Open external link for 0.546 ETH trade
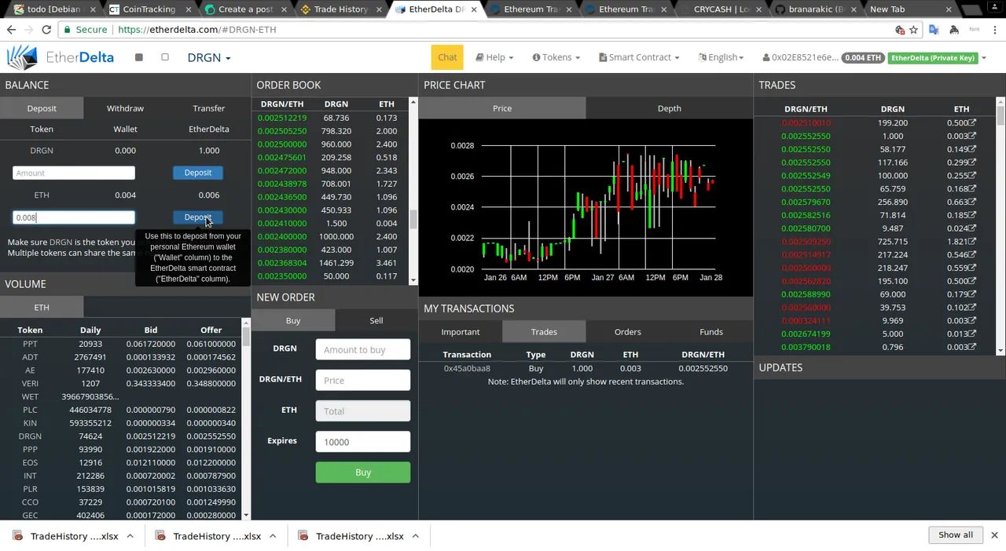Screen dimensions: 1006x551 (x=972, y=255)
